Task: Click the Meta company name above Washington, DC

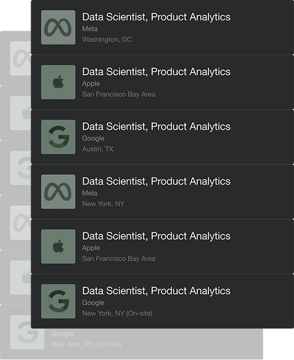Action: coord(90,29)
